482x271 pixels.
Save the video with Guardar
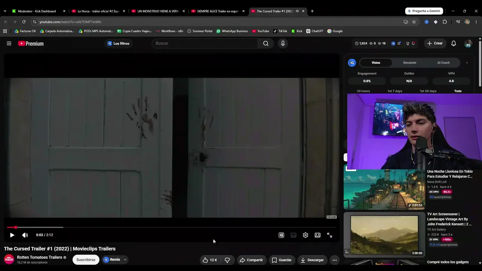[282, 260]
